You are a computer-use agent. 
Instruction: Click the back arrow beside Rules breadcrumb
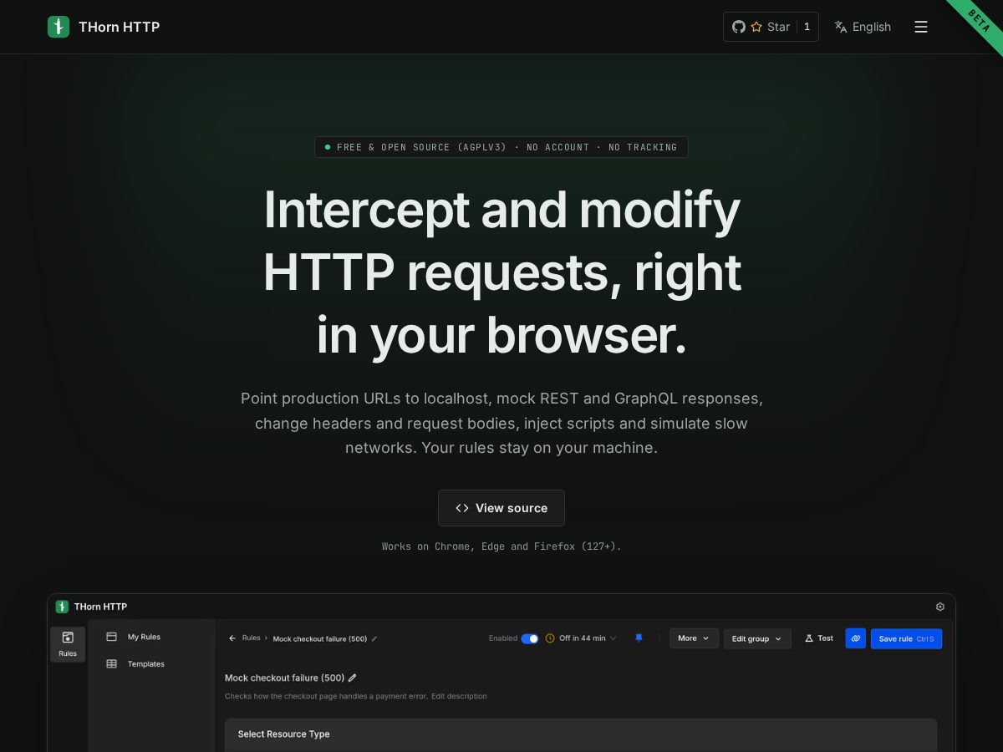(x=232, y=638)
